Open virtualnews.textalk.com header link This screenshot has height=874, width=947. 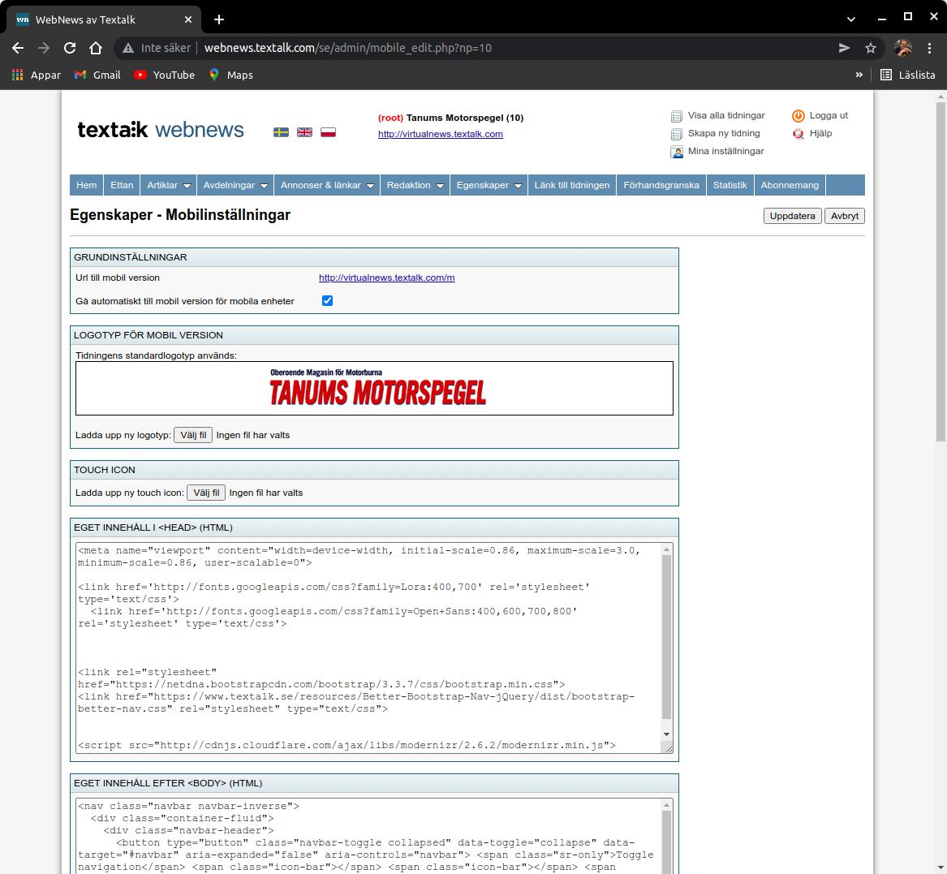[441, 134]
